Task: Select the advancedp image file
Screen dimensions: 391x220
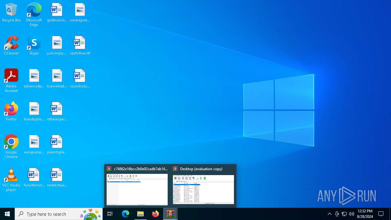Action: (x=34, y=79)
